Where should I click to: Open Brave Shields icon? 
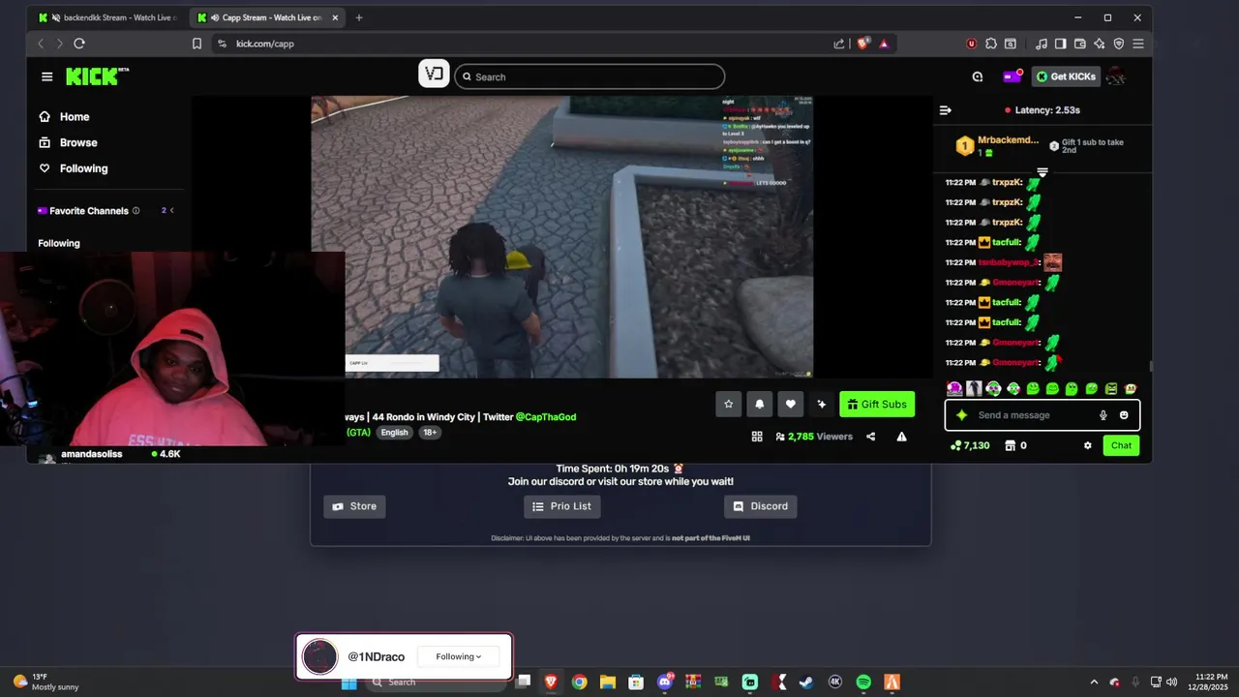tap(863, 44)
